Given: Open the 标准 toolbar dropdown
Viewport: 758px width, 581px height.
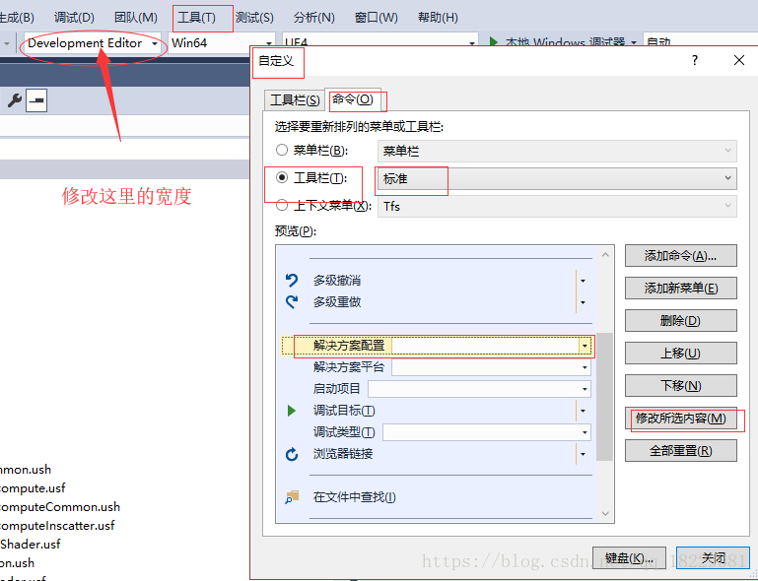Looking at the screenshot, I should 557,178.
